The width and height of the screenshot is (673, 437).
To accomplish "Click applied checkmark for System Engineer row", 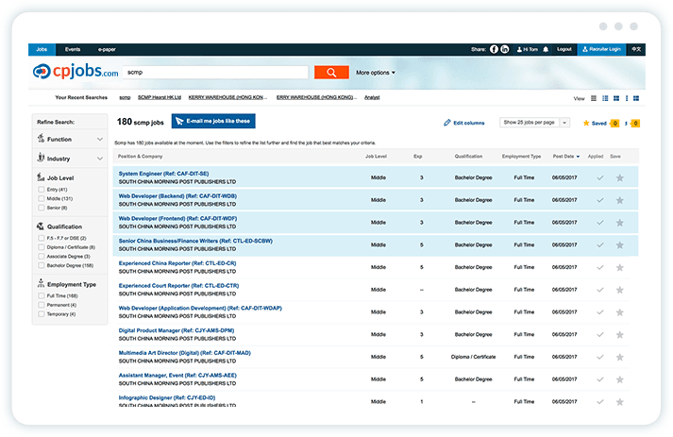I will pyautogui.click(x=600, y=177).
